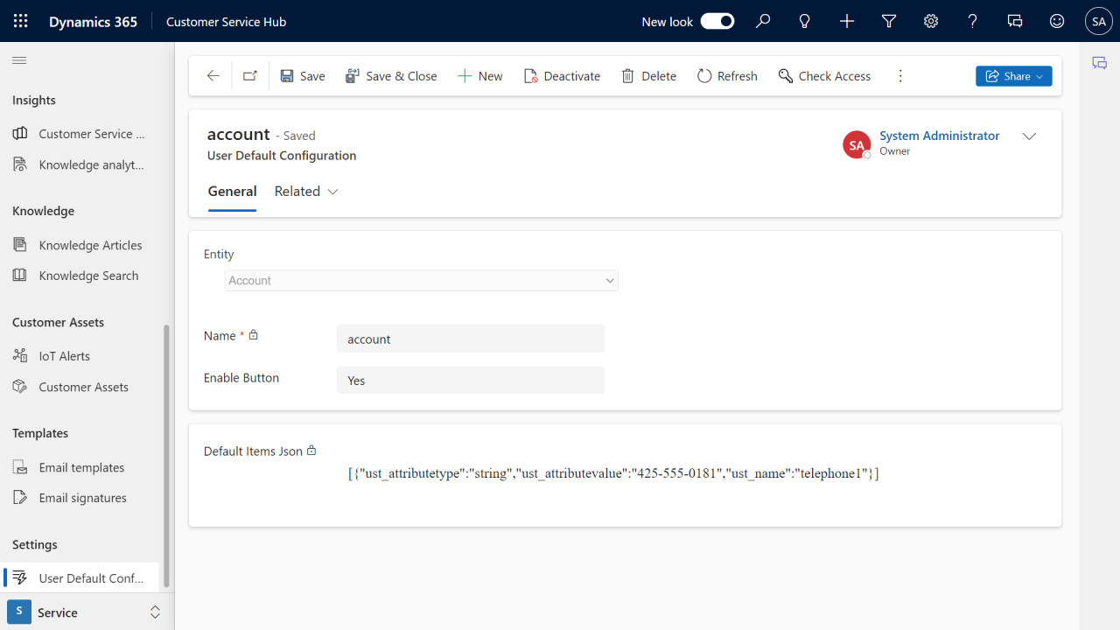Expand the header details chevron

coord(1030,136)
